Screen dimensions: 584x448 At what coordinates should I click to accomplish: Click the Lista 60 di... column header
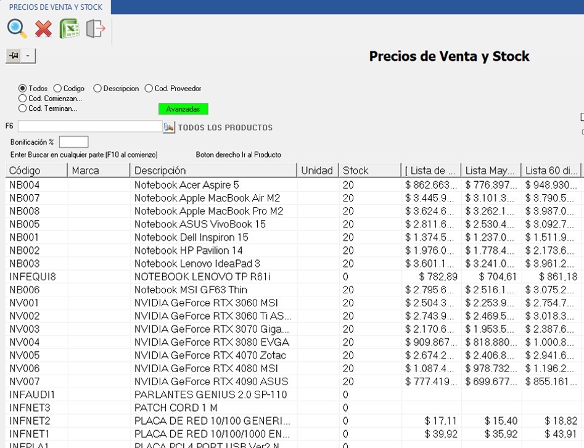(x=551, y=171)
